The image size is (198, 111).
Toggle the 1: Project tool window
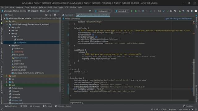coord(2,19)
